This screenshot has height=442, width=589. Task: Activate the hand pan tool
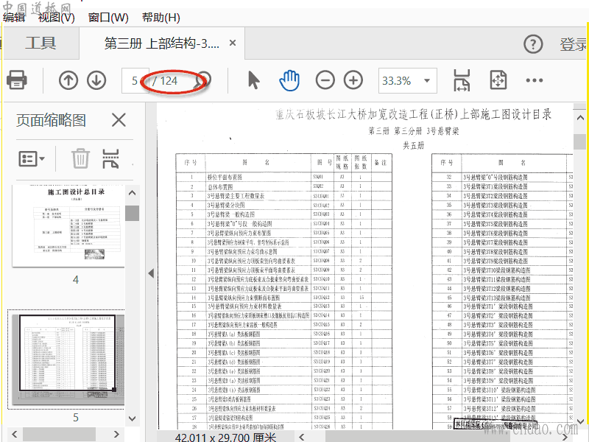point(289,80)
